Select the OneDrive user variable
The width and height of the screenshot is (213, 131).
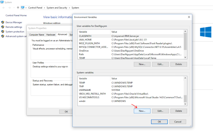point(131,51)
